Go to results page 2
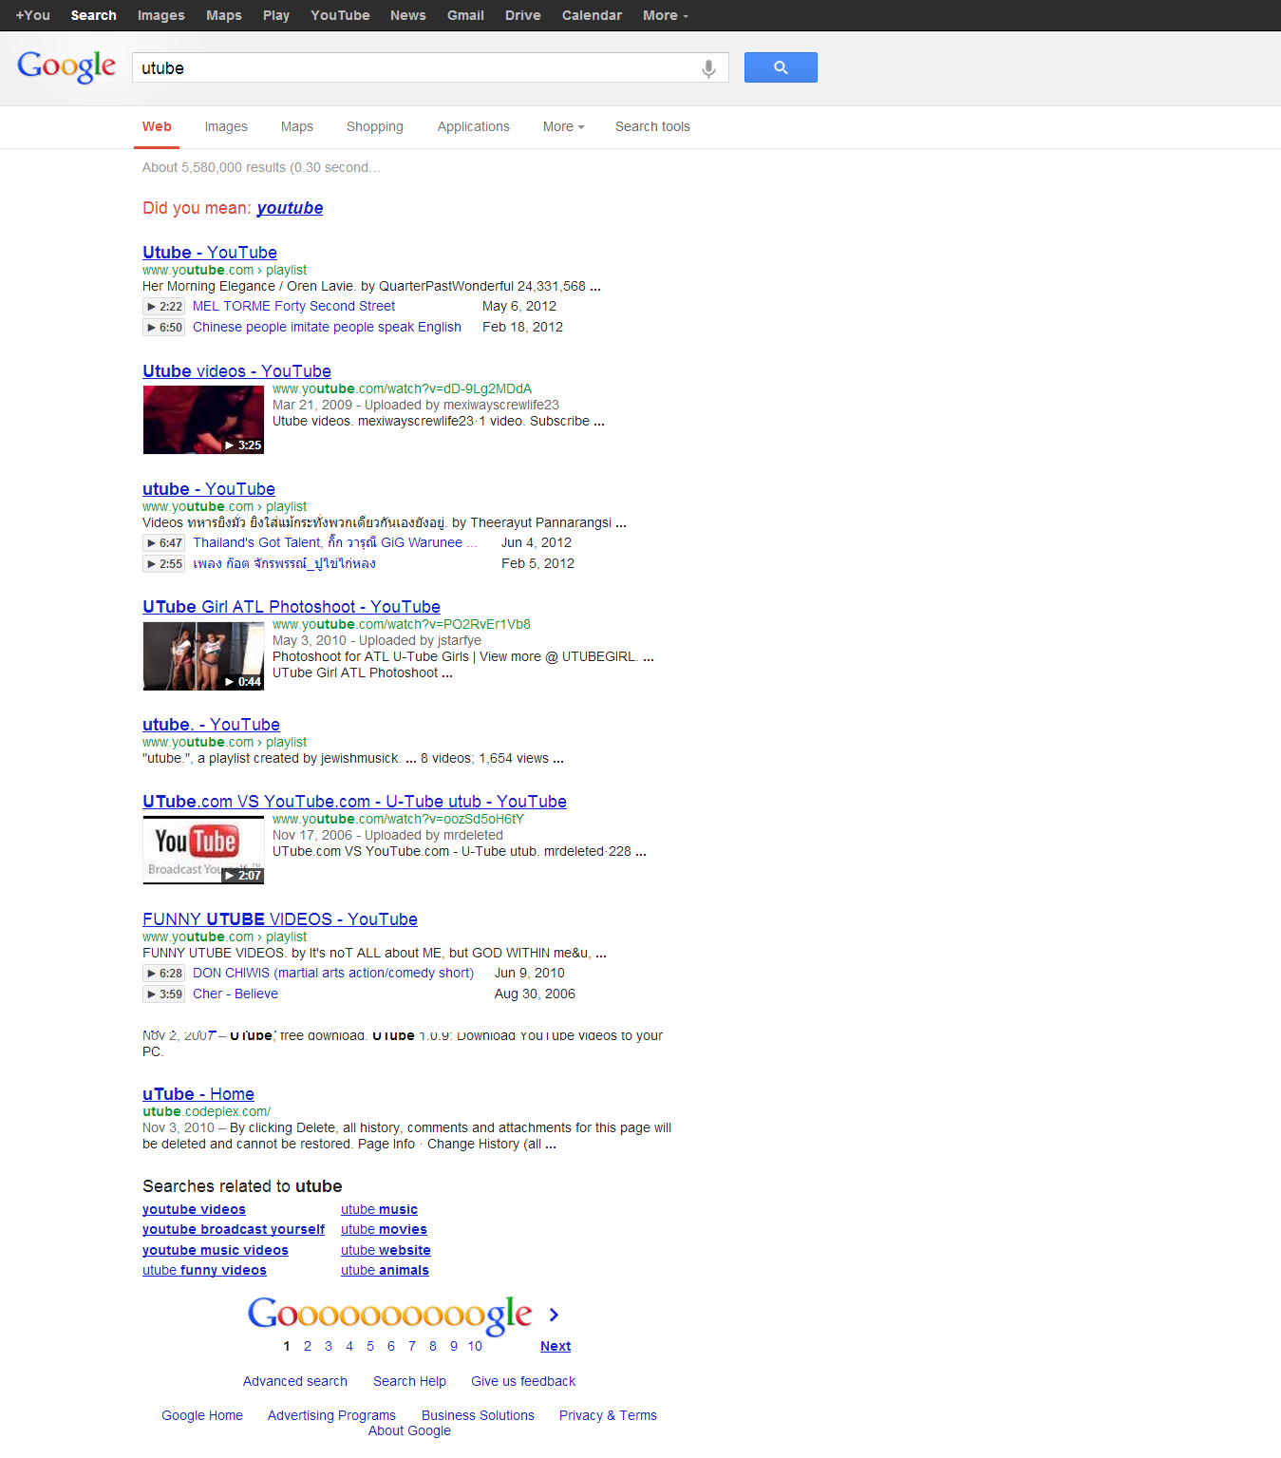 click(308, 1346)
